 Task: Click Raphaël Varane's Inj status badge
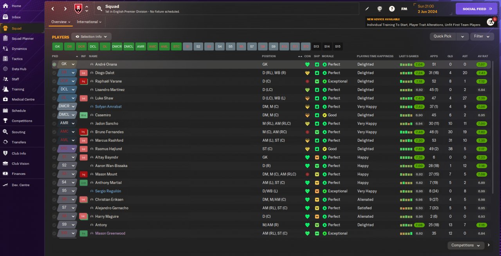coord(83,81)
